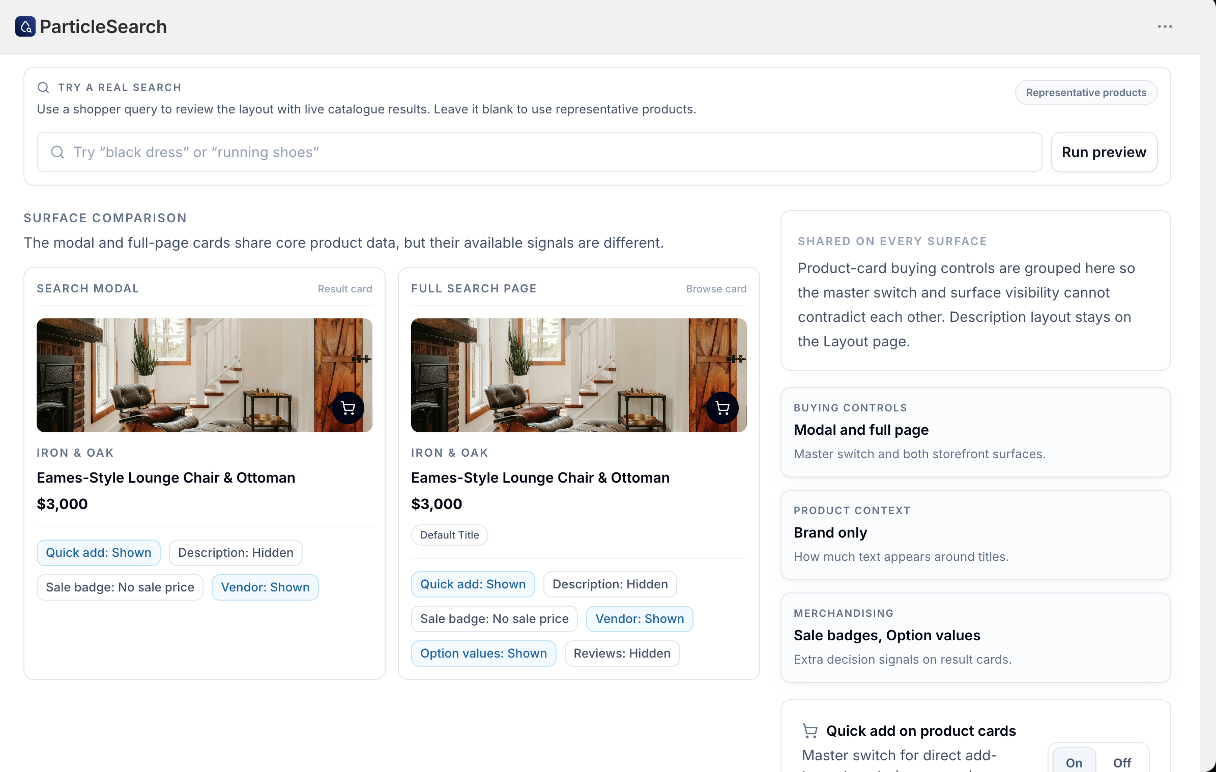The image size is (1216, 772).
Task: Click the $3,000 price in Search Modal card
Action: pos(62,504)
